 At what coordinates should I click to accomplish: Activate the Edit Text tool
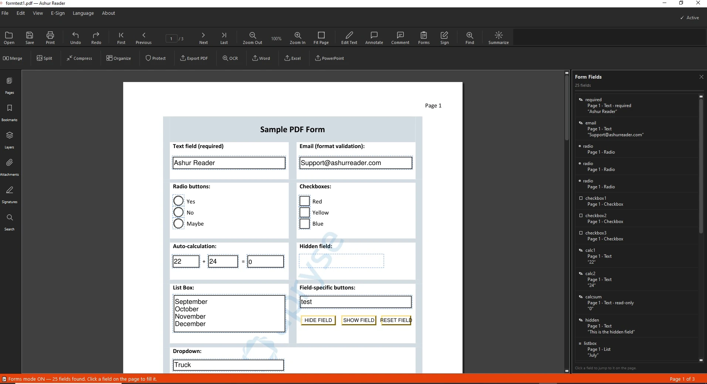coord(349,38)
